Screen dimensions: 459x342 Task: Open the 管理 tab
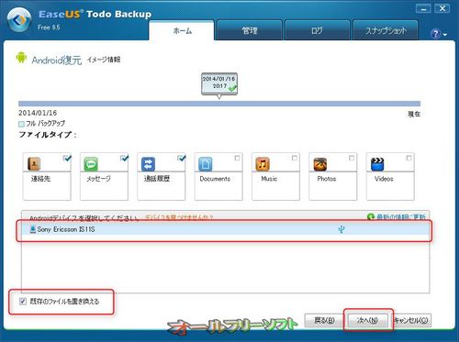tap(250, 30)
